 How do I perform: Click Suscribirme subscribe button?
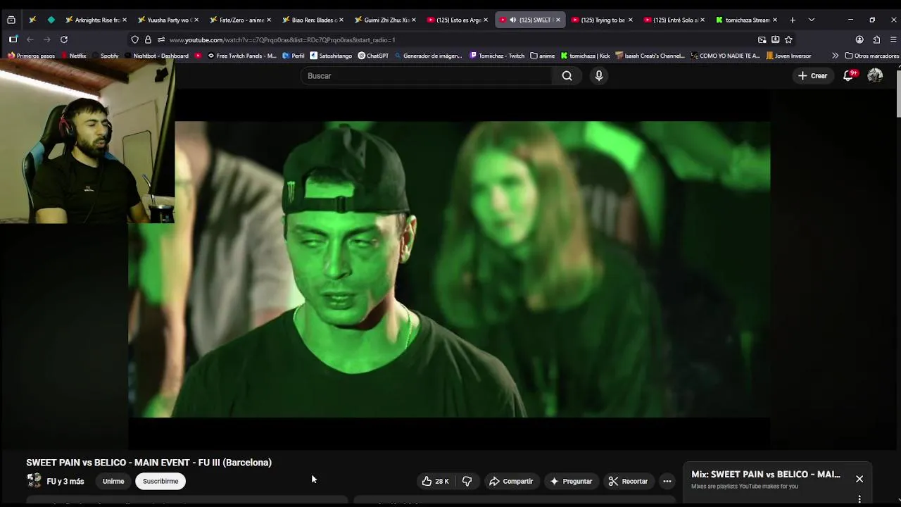160,481
